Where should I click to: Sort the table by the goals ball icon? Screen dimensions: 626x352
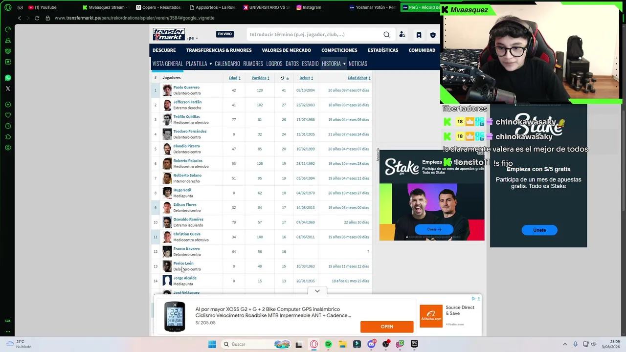[x=282, y=78]
